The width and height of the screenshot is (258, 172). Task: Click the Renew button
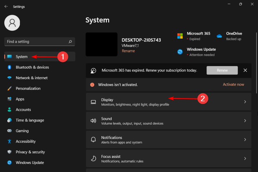point(222,70)
